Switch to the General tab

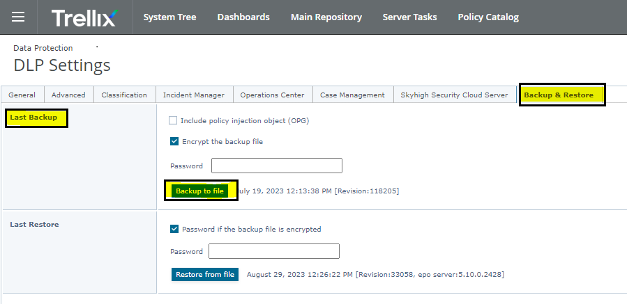click(22, 95)
